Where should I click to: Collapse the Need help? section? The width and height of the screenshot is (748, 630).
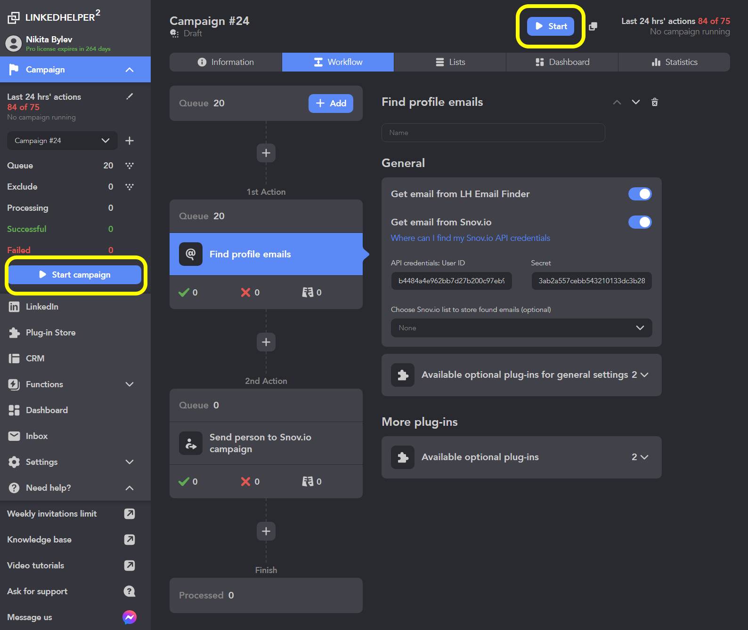(x=130, y=488)
